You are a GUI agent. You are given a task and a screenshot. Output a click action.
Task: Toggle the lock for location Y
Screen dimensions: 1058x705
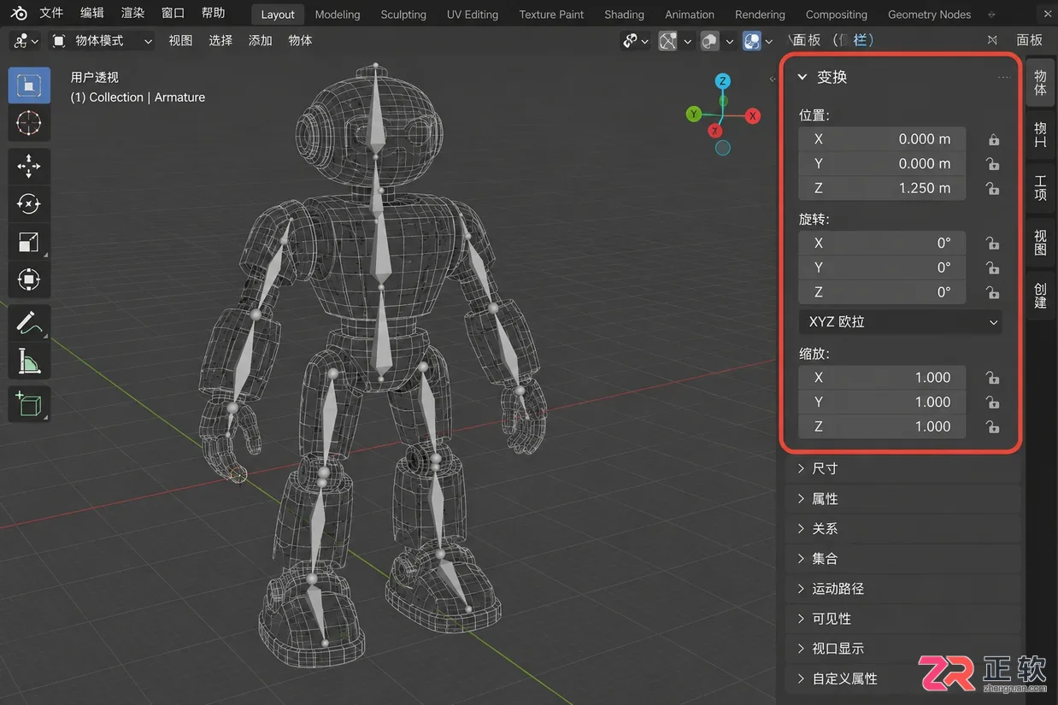click(993, 164)
